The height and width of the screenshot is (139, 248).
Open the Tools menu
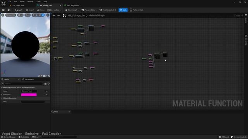pyautogui.click(x=38, y=2)
